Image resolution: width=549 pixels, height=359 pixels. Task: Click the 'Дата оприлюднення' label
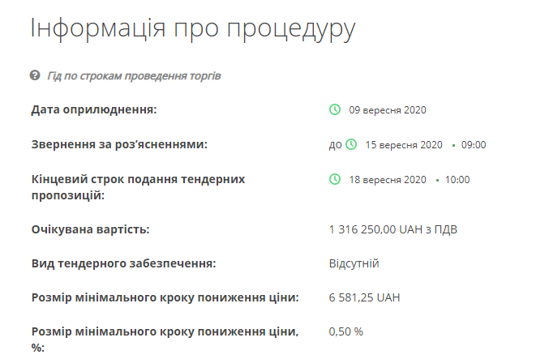[94, 109]
